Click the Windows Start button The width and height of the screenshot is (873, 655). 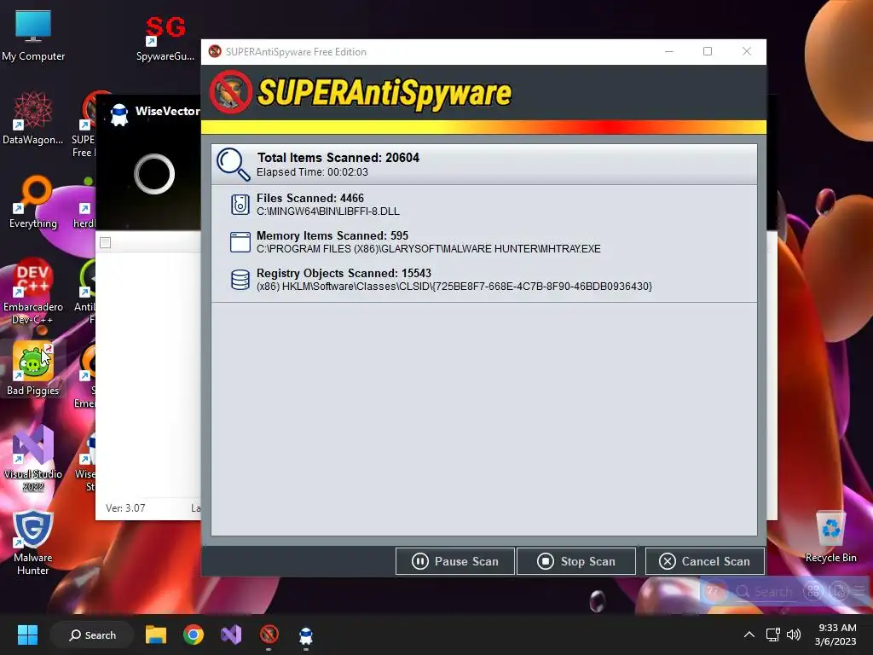(27, 635)
